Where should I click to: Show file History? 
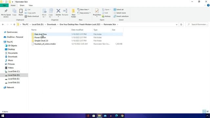point(106,16)
